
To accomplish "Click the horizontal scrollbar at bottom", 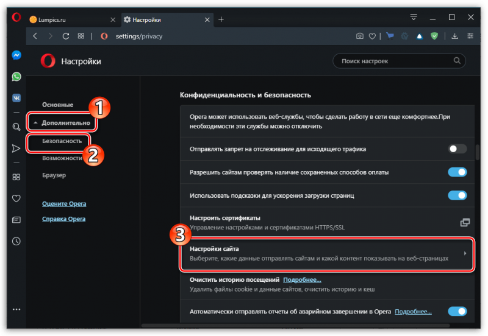I will click(295, 326).
